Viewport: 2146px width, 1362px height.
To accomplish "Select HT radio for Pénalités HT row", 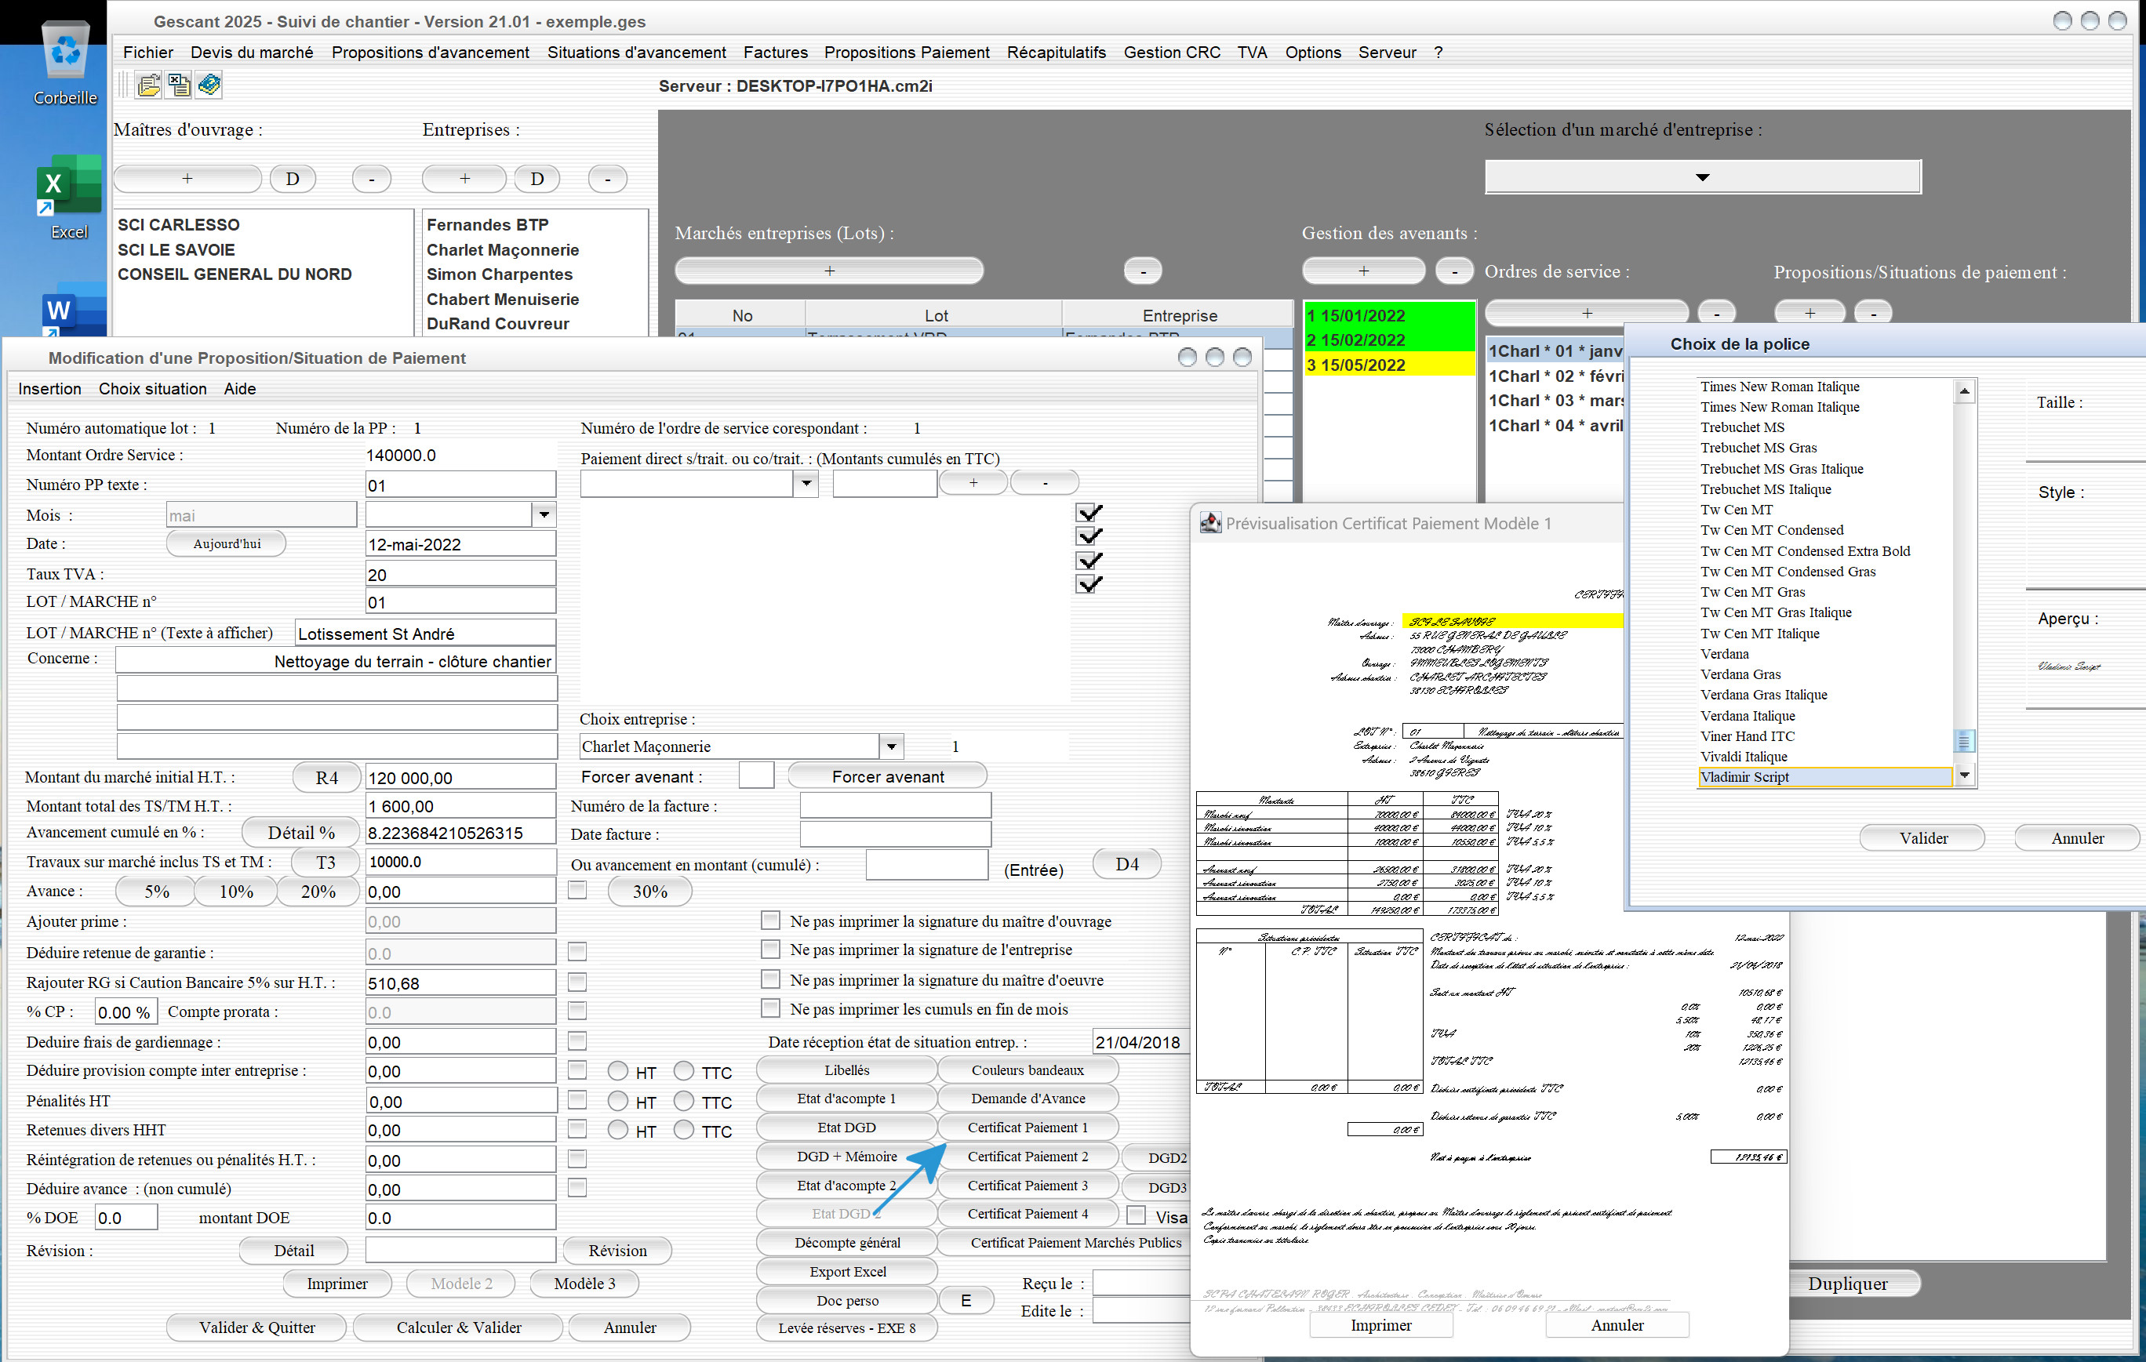I will pos(617,1101).
